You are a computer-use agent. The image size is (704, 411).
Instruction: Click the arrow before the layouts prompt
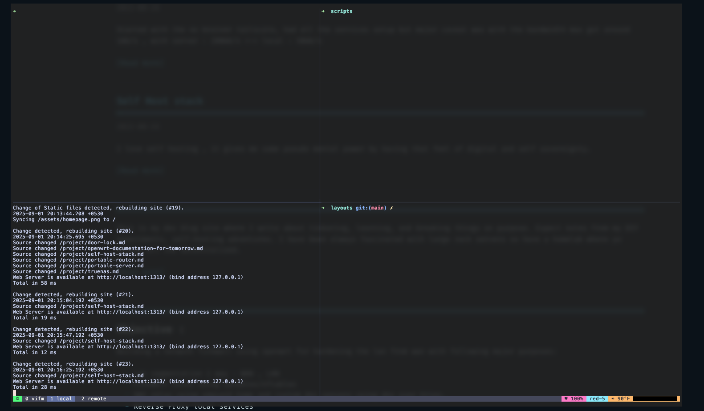click(323, 208)
